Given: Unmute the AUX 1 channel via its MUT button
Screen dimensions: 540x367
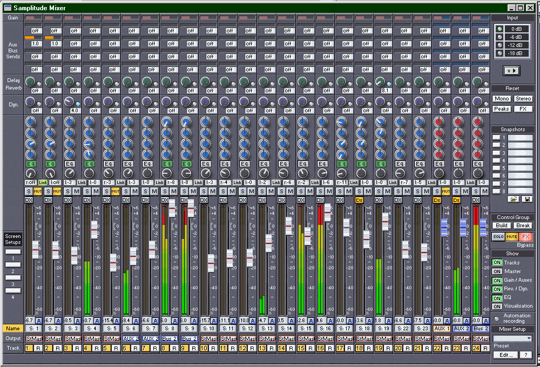Looking at the screenshot, I should point(446,192).
